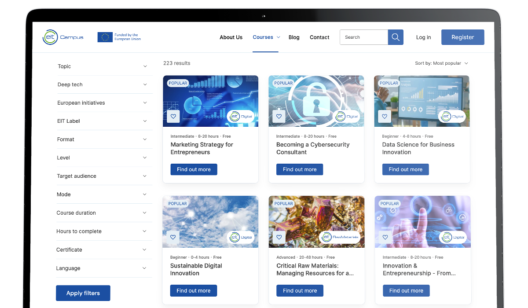Click the EIT Digital badge on Data Science card

[x=453, y=116]
